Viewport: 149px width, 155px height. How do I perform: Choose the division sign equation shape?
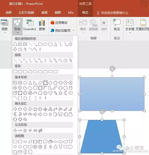(x=30, y=130)
